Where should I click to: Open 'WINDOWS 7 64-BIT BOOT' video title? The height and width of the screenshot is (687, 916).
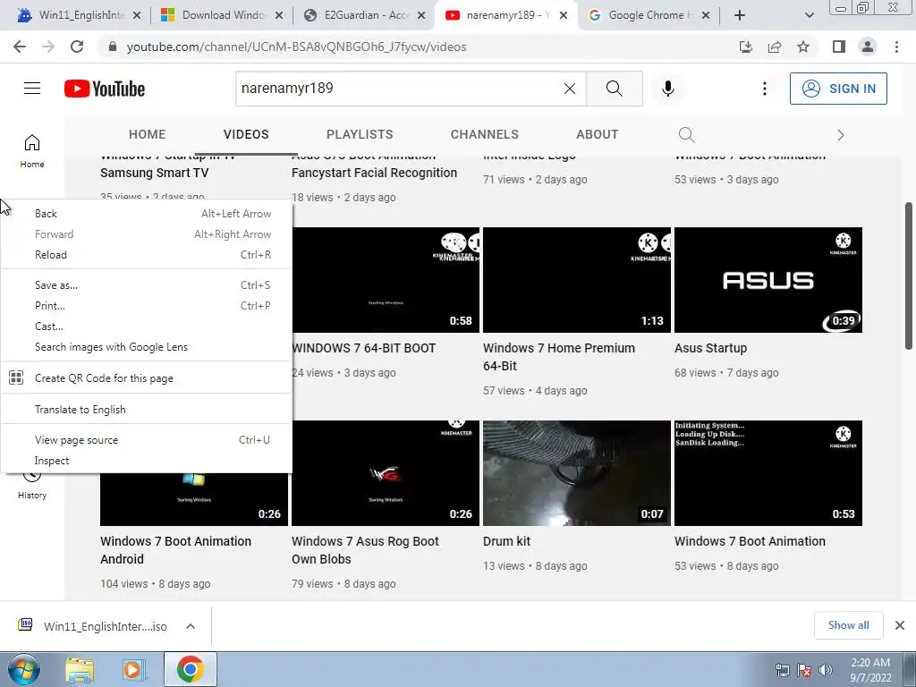tap(364, 348)
